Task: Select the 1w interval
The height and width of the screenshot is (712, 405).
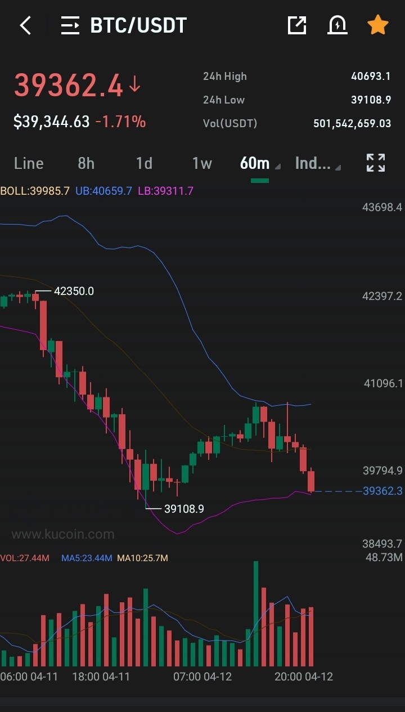Action: coord(202,163)
